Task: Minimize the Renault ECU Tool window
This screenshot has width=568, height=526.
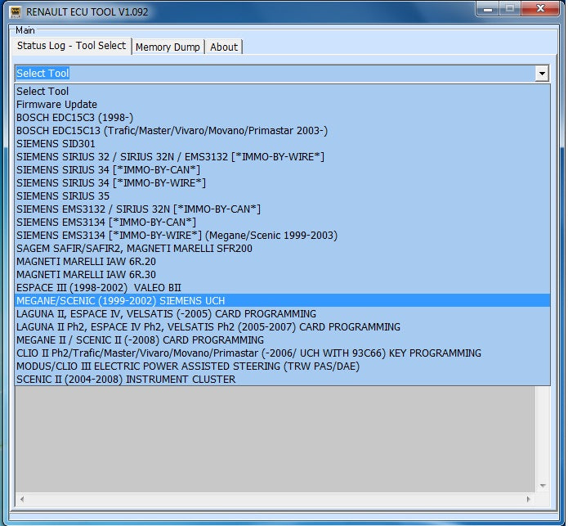Action: pyautogui.click(x=487, y=9)
